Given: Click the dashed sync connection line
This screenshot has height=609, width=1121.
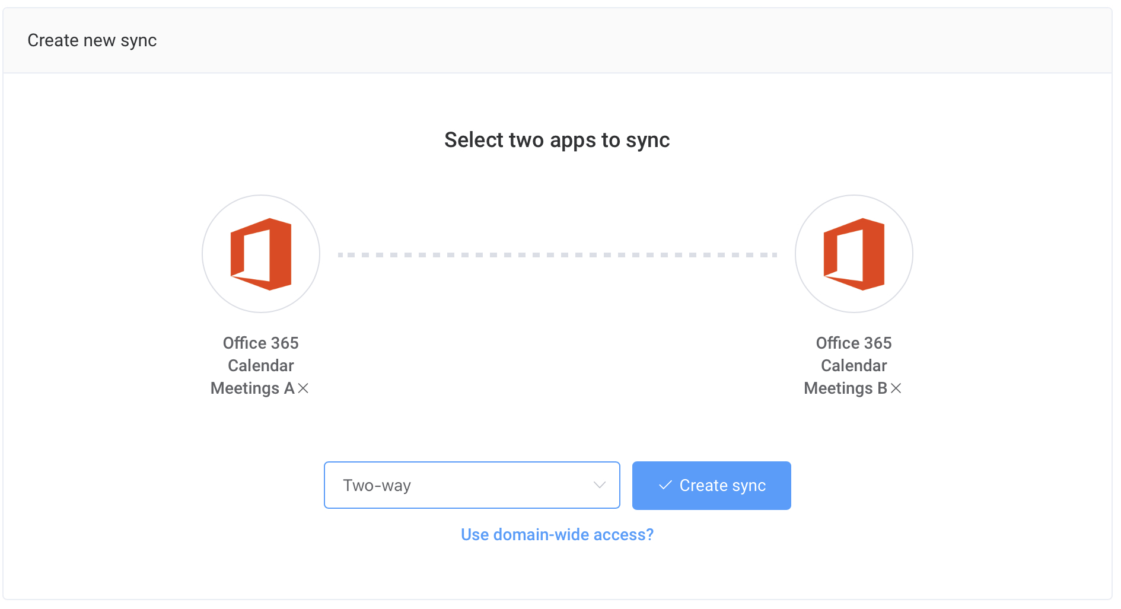Looking at the screenshot, I should coord(557,255).
